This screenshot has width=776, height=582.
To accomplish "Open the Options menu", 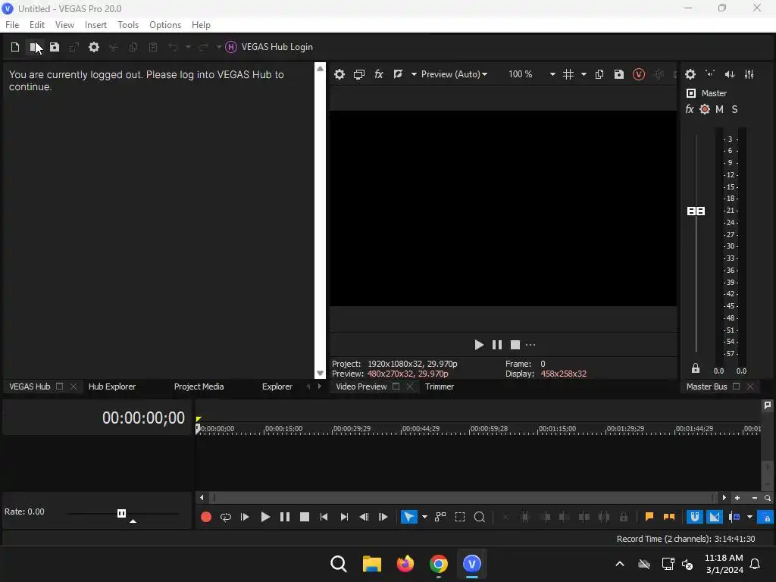I will click(x=165, y=25).
